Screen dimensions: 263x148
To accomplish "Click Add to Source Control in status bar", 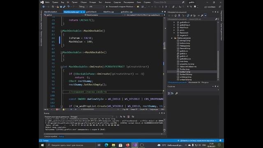I will [197, 141].
